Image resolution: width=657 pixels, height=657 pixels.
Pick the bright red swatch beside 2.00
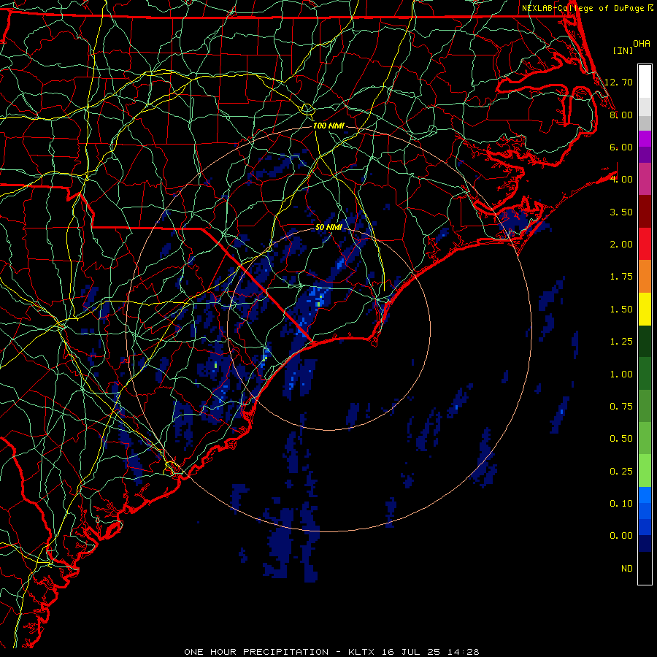pos(645,245)
